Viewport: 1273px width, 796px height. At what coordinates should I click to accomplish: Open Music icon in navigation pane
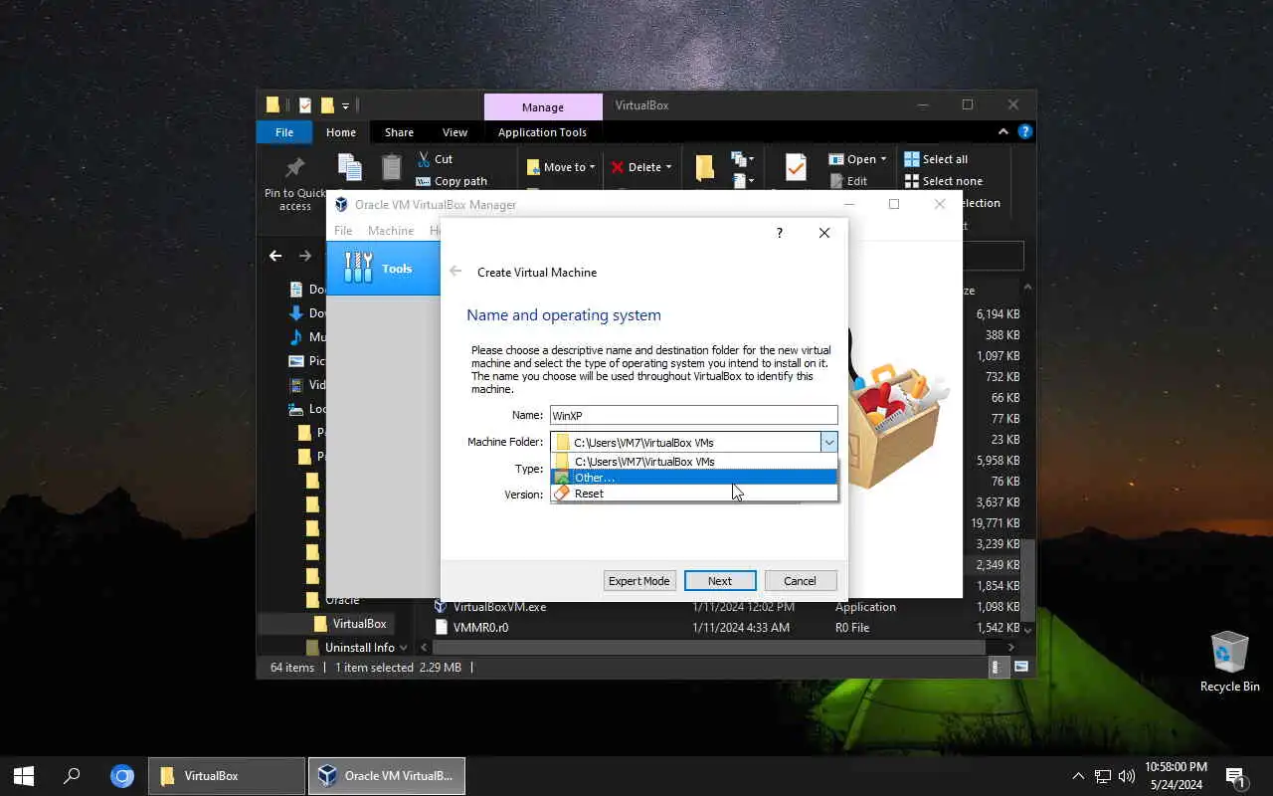[x=295, y=337]
